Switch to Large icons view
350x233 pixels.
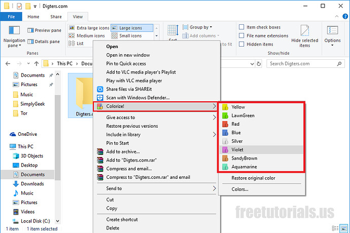tap(132, 28)
